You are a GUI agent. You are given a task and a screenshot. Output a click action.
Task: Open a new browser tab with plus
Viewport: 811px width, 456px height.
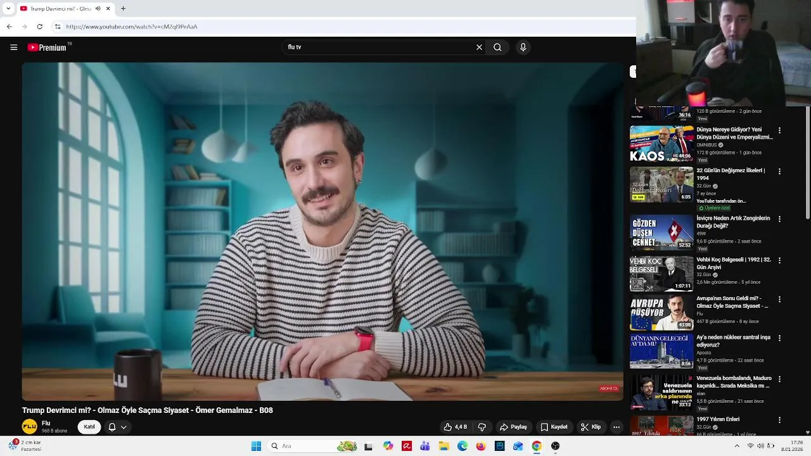(123, 9)
